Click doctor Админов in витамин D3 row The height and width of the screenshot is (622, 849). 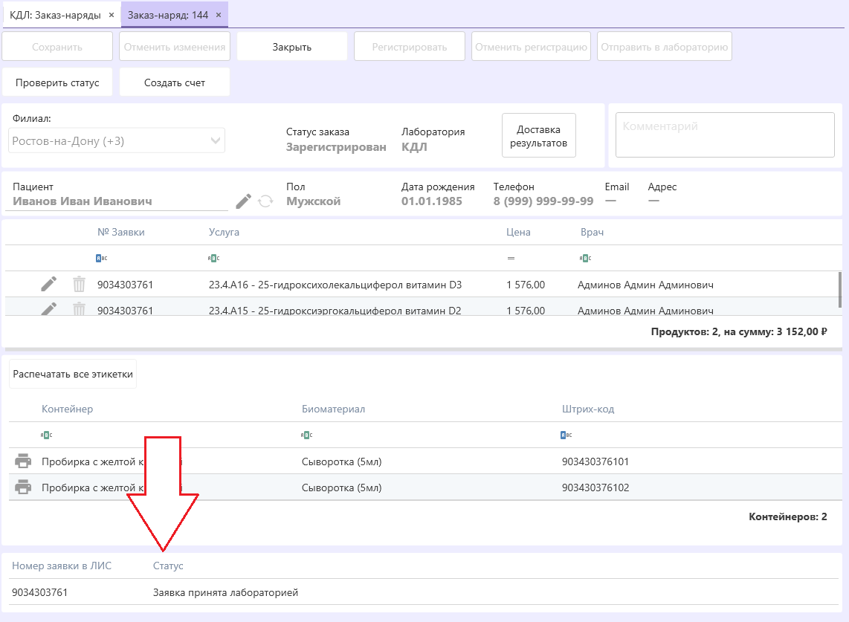point(645,285)
